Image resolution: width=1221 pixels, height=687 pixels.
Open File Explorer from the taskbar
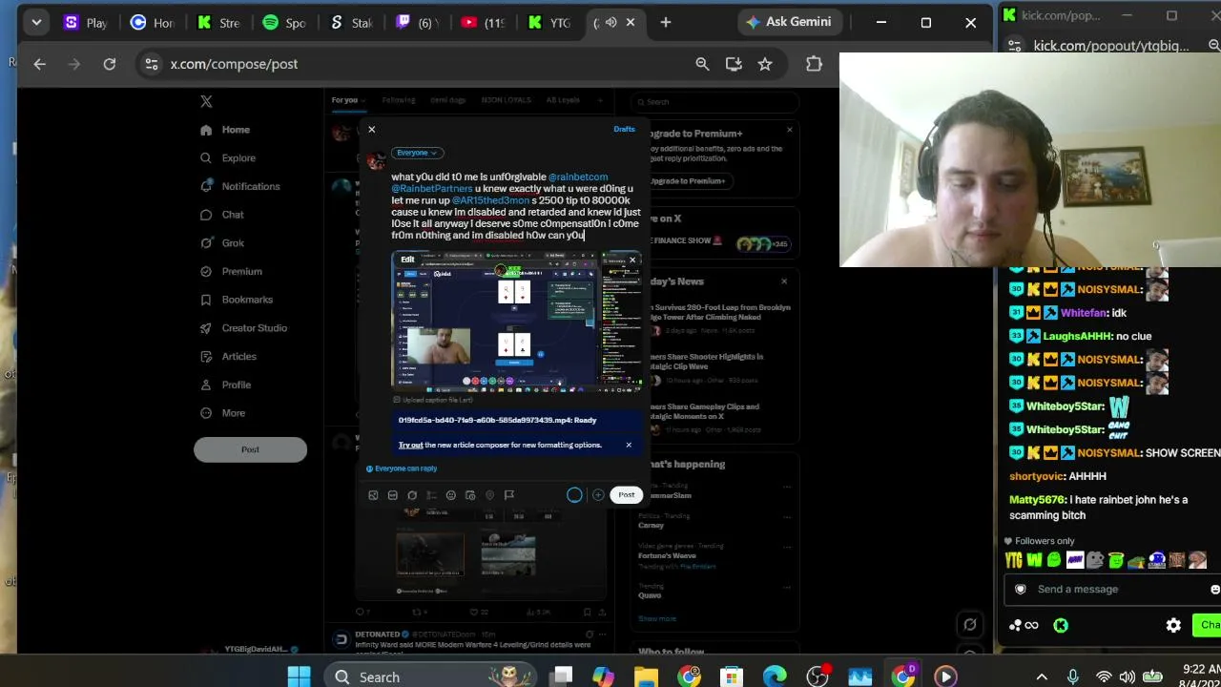click(x=646, y=677)
